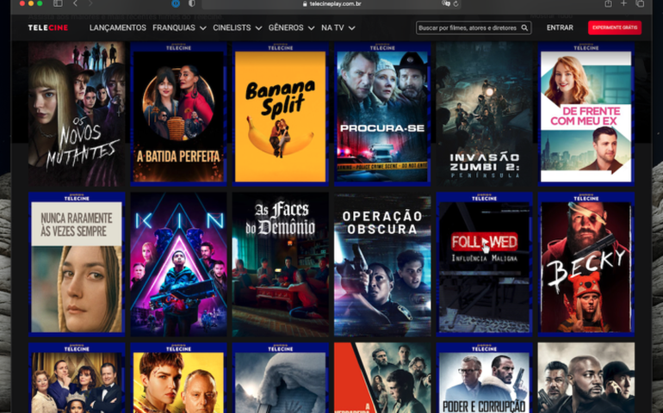Screen dimensions: 663x413
Task: Open the Procura-se movie poster
Action: tap(382, 114)
